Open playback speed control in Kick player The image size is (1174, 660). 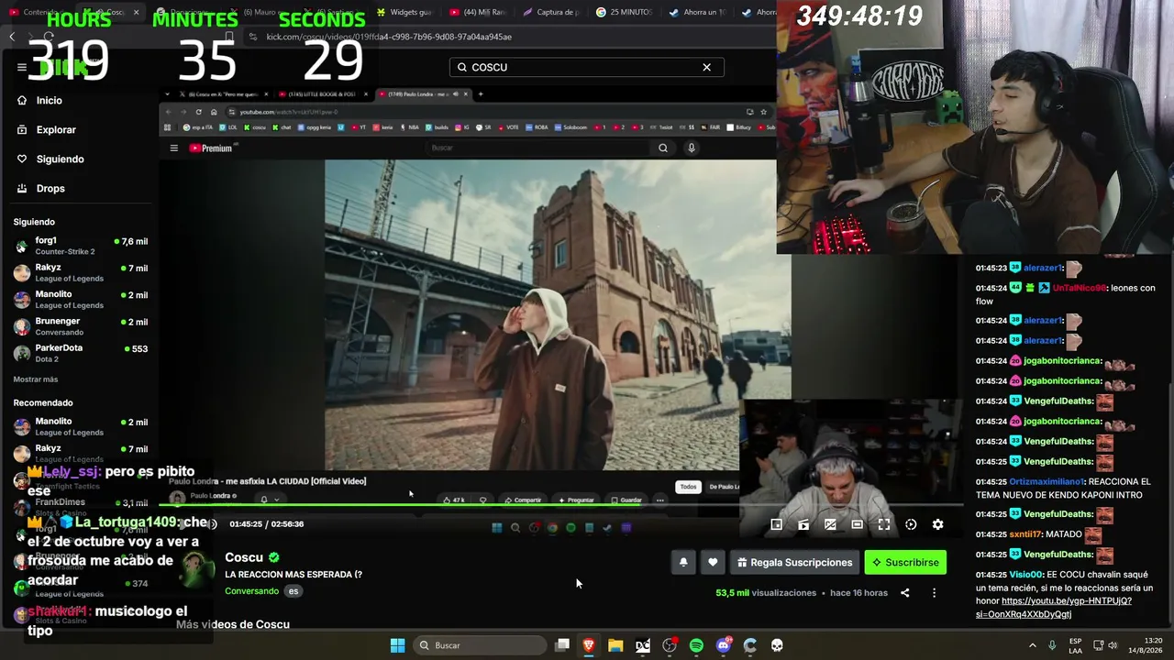tap(911, 524)
